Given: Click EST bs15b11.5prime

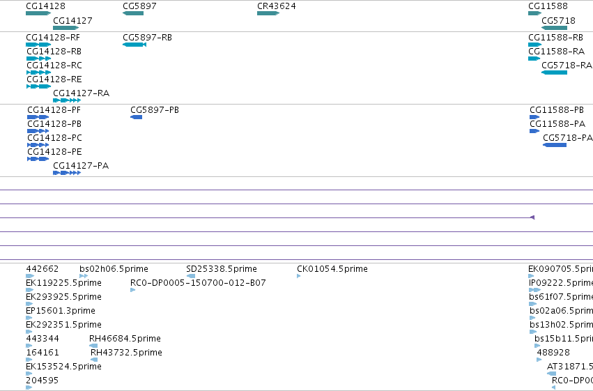Looking at the screenshot, I should pos(537,346).
